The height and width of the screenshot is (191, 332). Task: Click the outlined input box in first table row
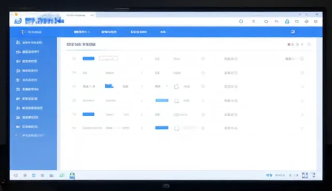point(108,59)
